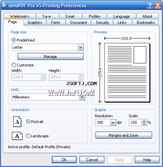Viewport: 163px width, 167px height.
Task: Open the About tab
Action: coord(147,16)
